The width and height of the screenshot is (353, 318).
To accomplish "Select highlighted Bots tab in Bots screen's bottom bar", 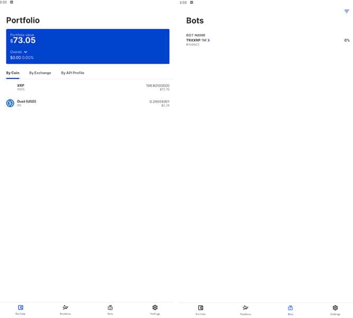I will point(291,310).
